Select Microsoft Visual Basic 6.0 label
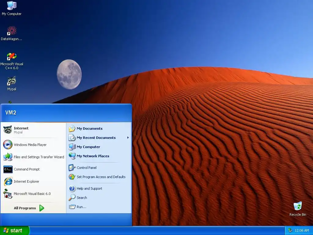Screen dimensions: 313x235 tap(32, 194)
